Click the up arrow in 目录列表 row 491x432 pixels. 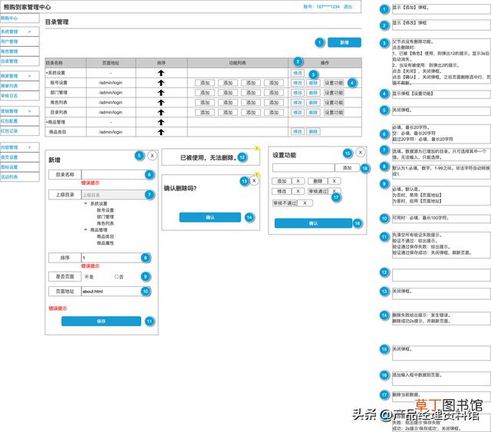161,112
